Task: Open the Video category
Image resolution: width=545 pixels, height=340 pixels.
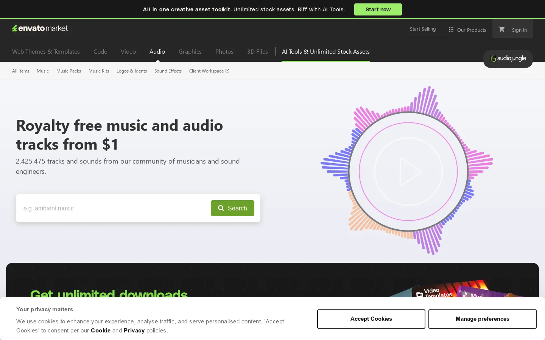Action: [x=128, y=51]
